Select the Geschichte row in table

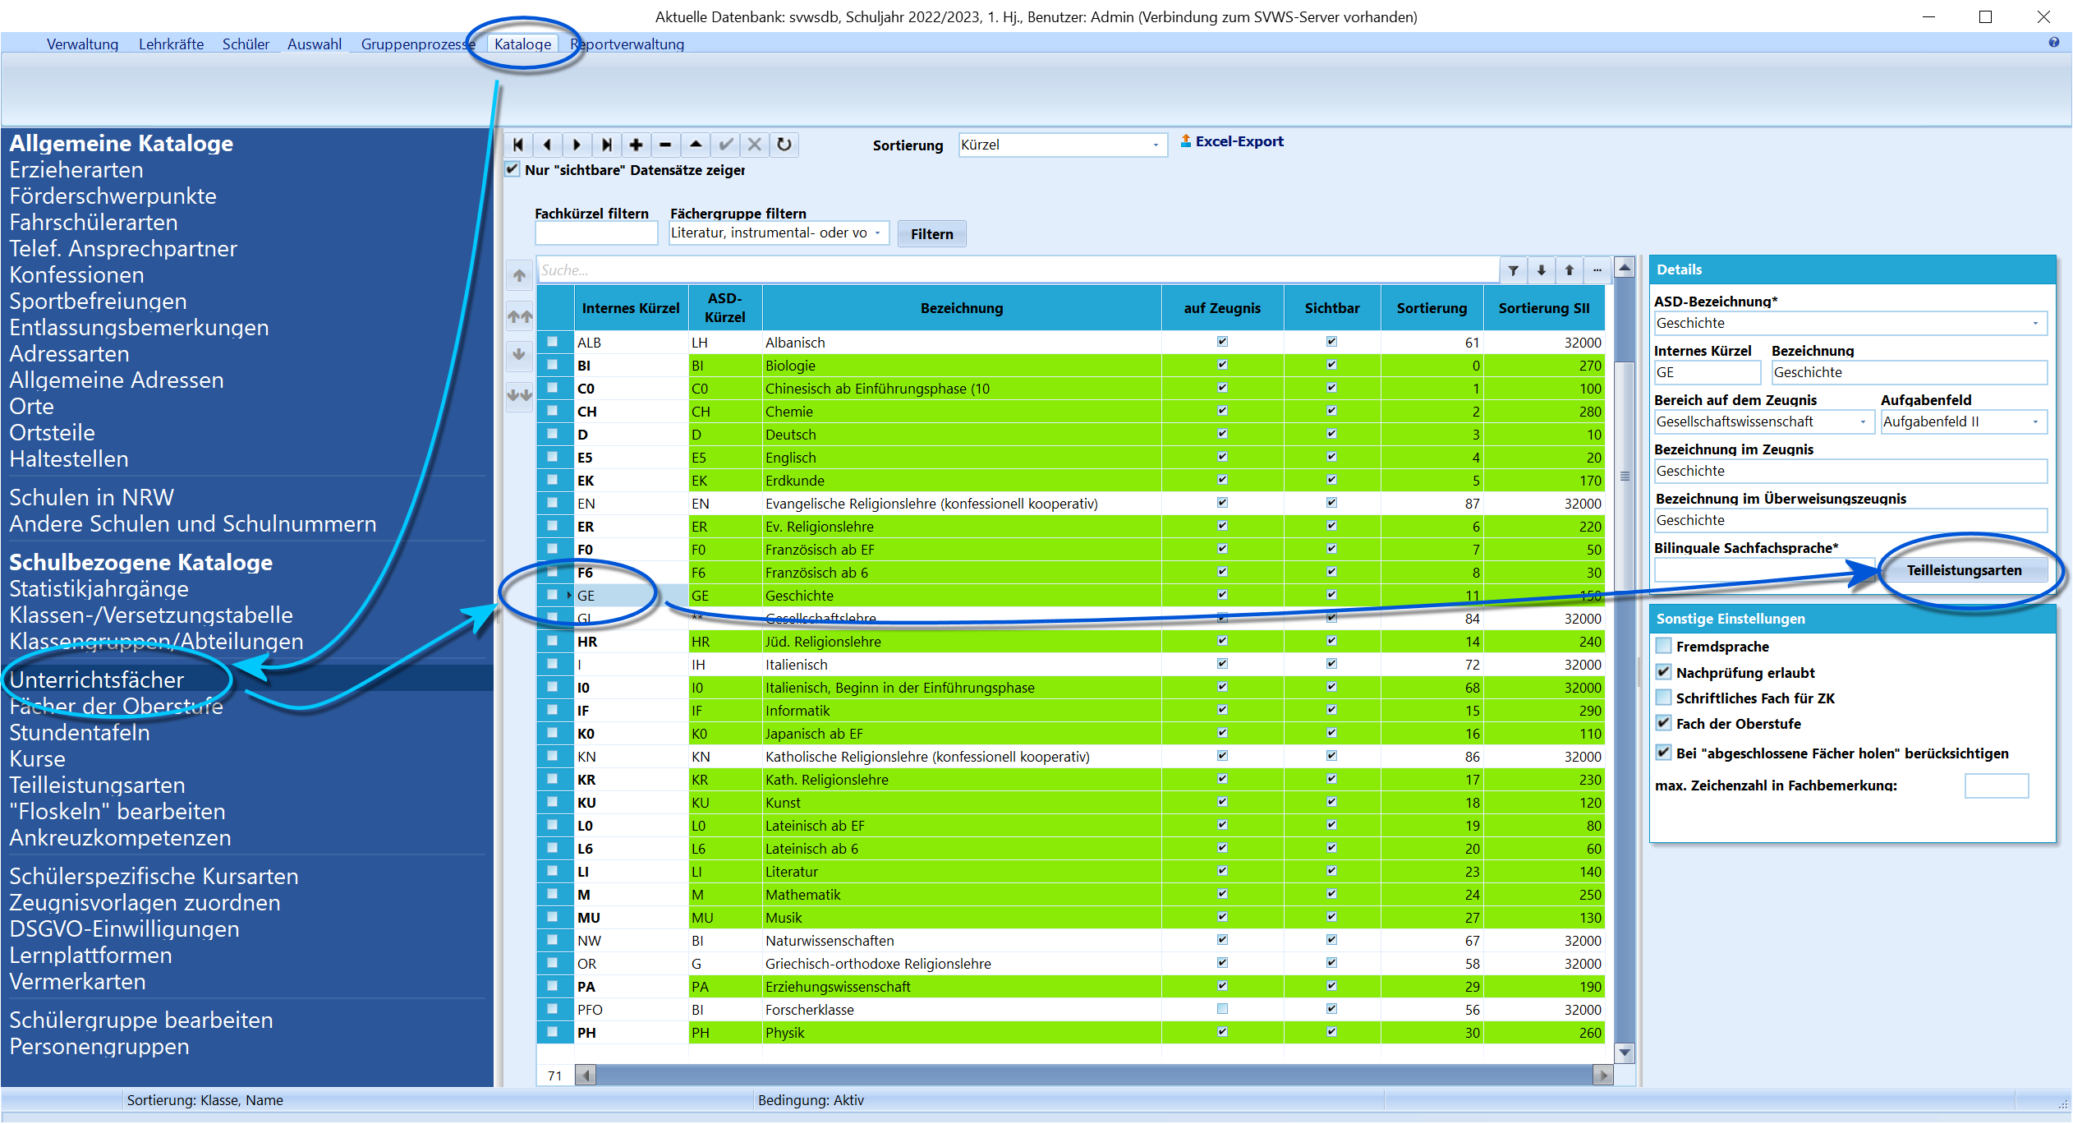(1071, 596)
